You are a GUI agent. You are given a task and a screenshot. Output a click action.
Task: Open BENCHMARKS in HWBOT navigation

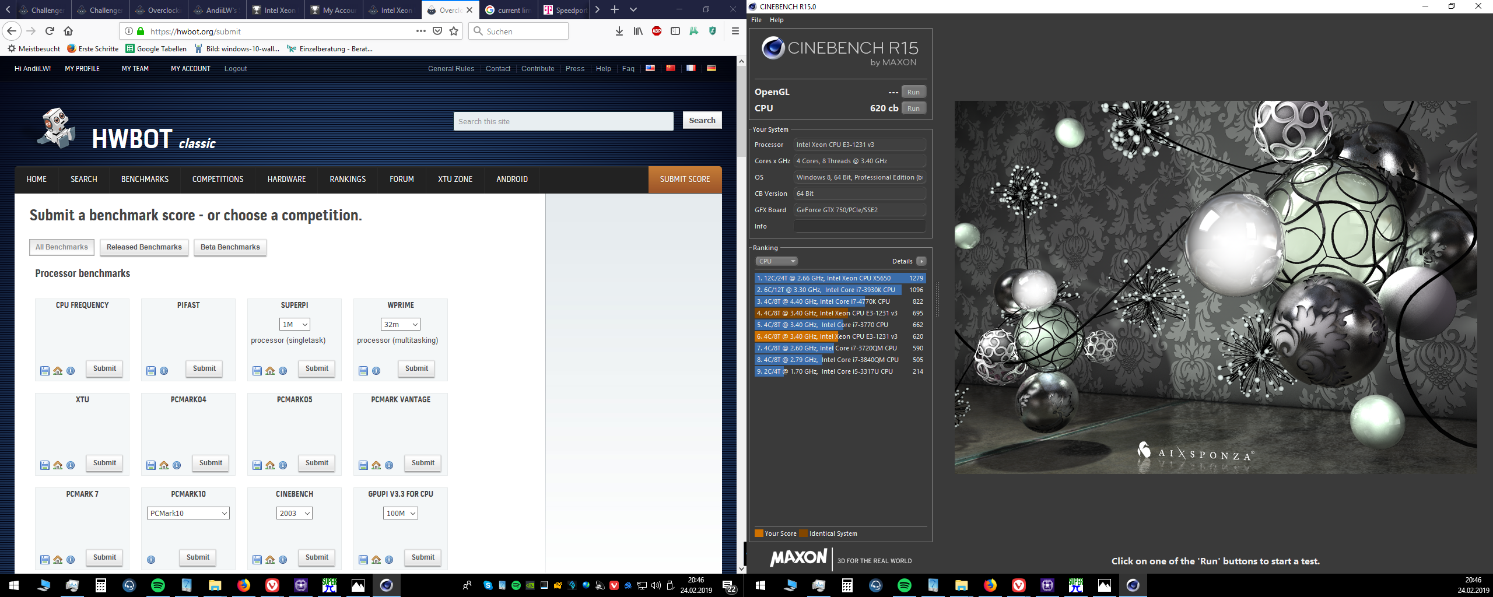(145, 179)
